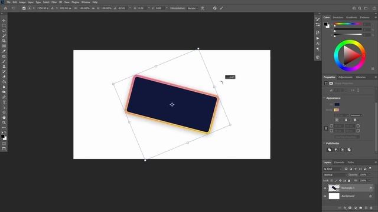Collapse the Appearance section

pos(324,98)
